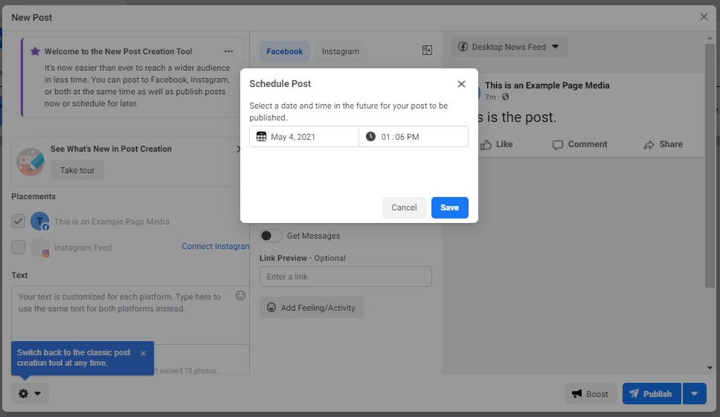This screenshot has height=417, width=720.
Task: Toggle the Get Messages switch
Action: tap(271, 236)
